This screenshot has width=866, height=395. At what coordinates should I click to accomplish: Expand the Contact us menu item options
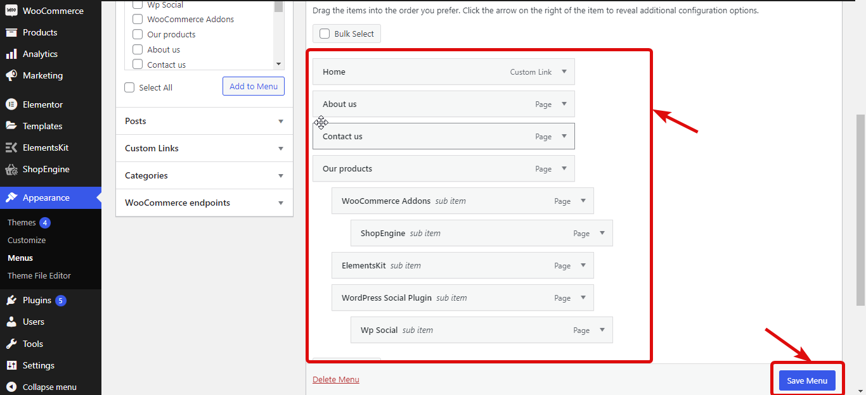564,136
